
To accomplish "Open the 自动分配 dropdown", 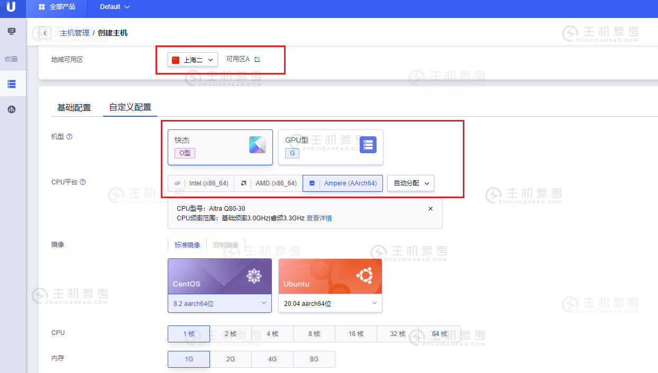I will point(410,183).
